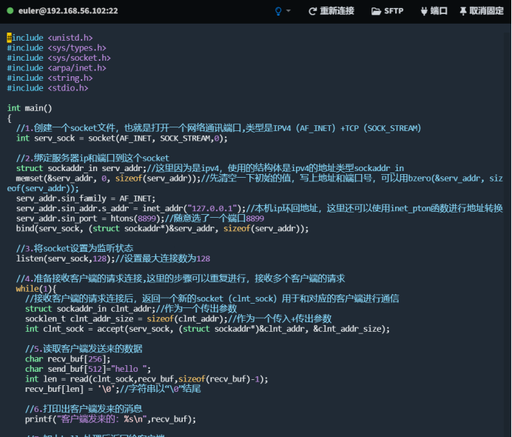Click the //1.创建一个socket文件 comment

coord(219,128)
